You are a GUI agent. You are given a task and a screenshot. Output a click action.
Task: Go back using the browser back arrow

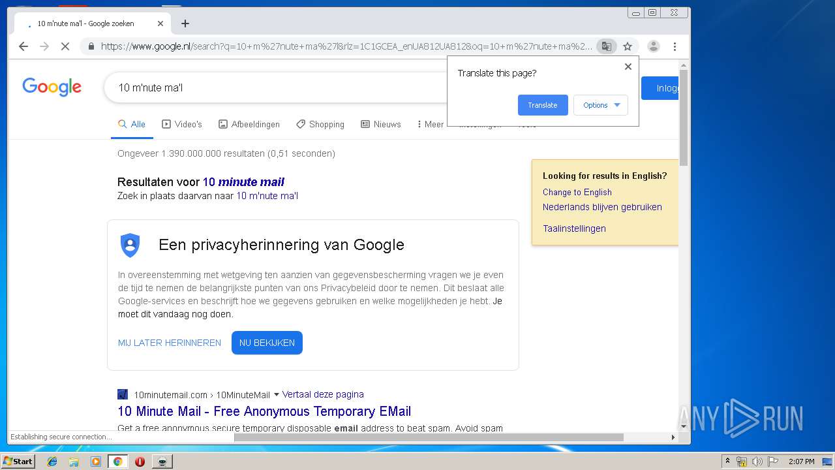pyautogui.click(x=23, y=46)
